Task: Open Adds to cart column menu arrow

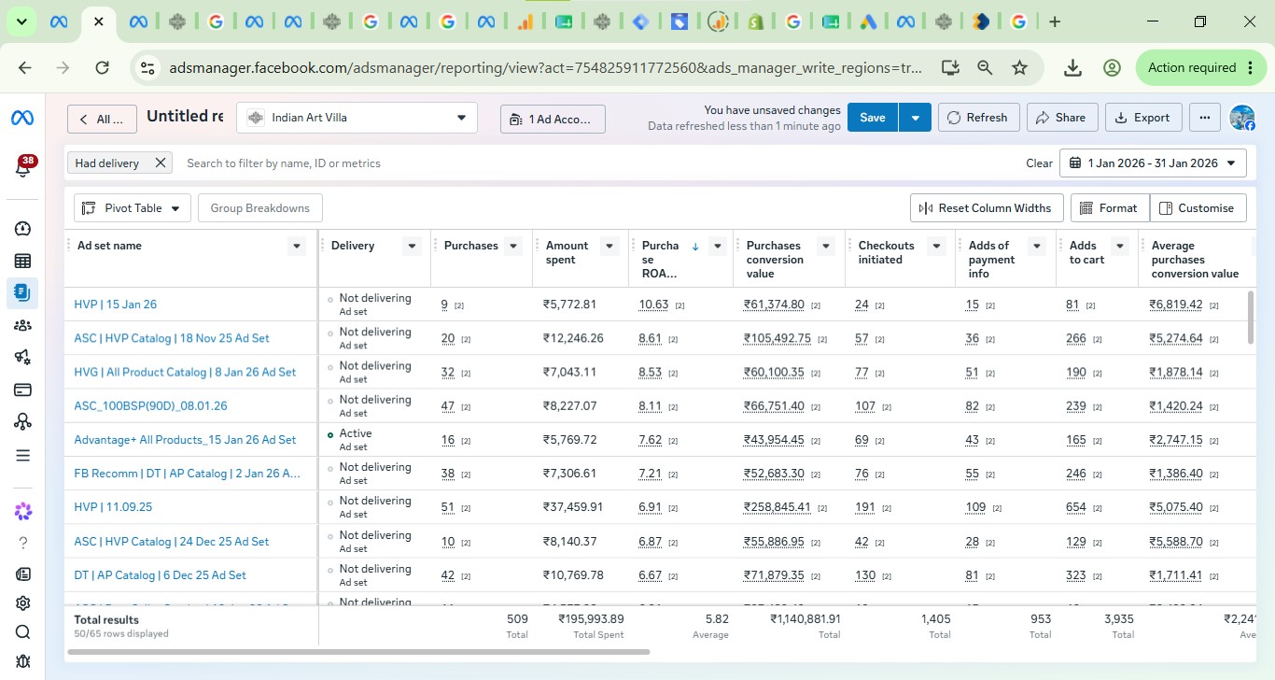Action: 1120,247
